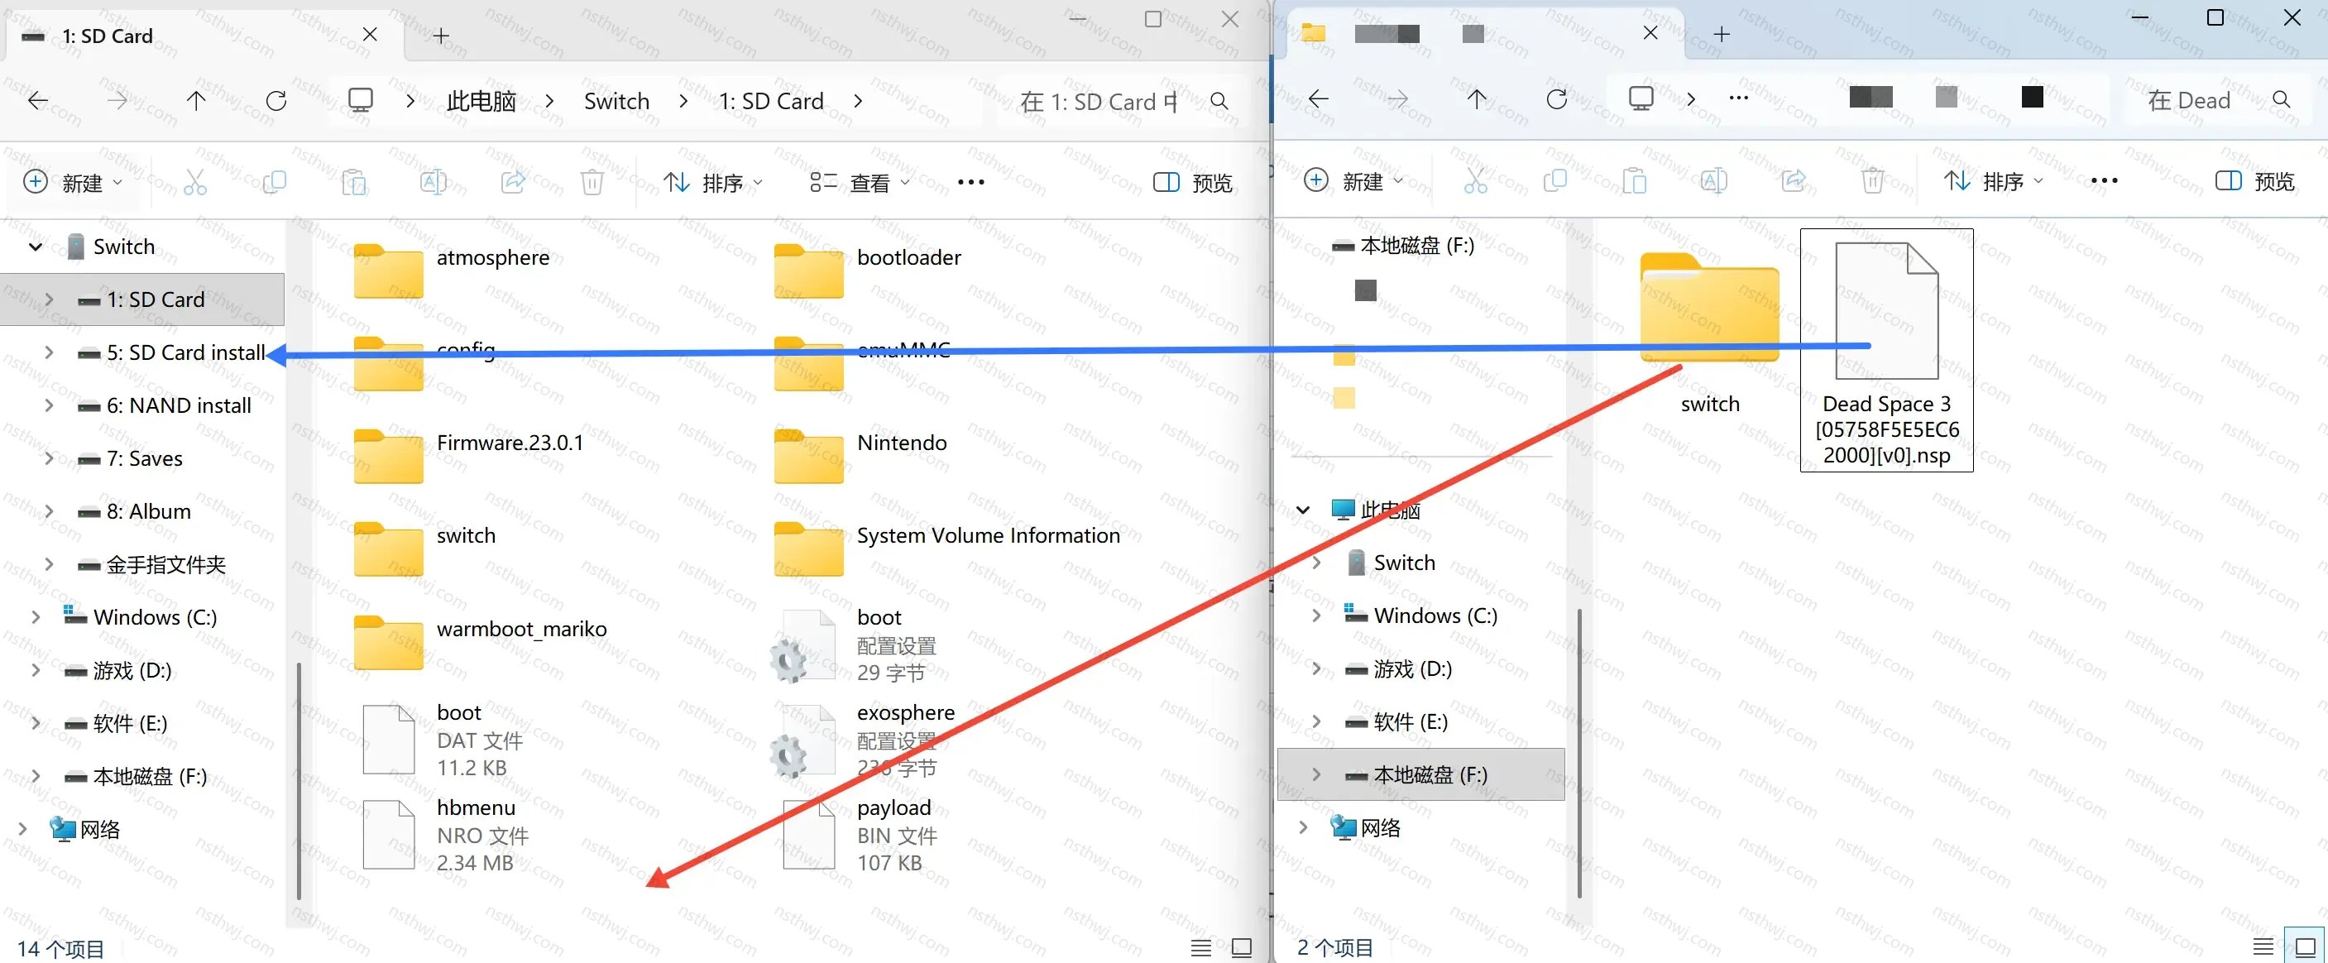
Task: Open more options ellipsis in left toolbar
Action: click(x=970, y=183)
